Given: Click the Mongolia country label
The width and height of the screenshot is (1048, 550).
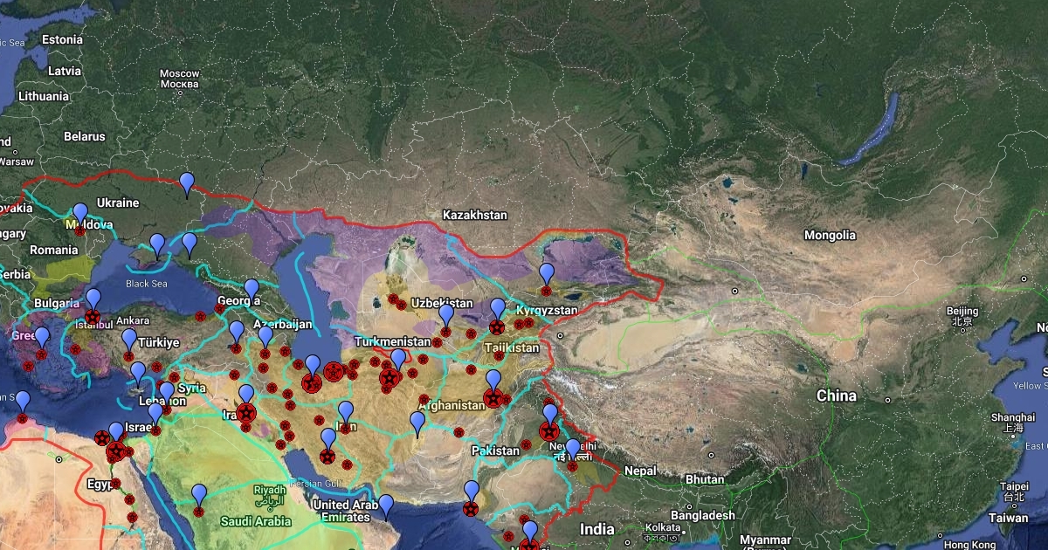Looking at the screenshot, I should [x=830, y=235].
